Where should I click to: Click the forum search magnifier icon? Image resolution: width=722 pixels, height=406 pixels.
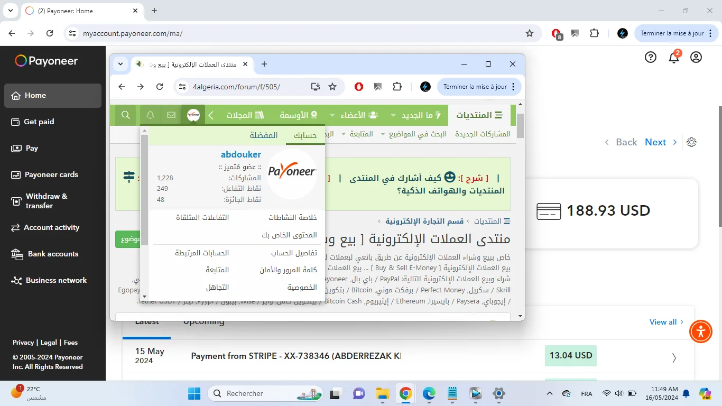[126, 115]
